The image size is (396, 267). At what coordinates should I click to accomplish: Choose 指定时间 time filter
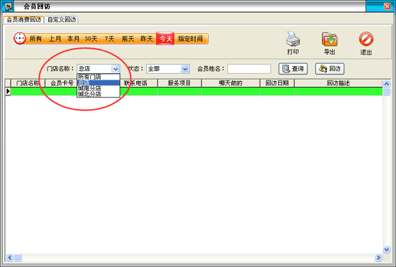[x=190, y=39]
